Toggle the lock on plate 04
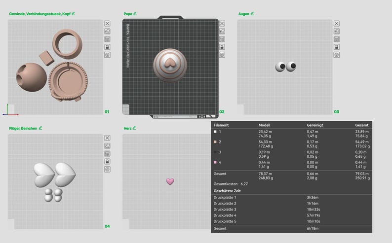This screenshot has width=392, height=243. pos(107,161)
